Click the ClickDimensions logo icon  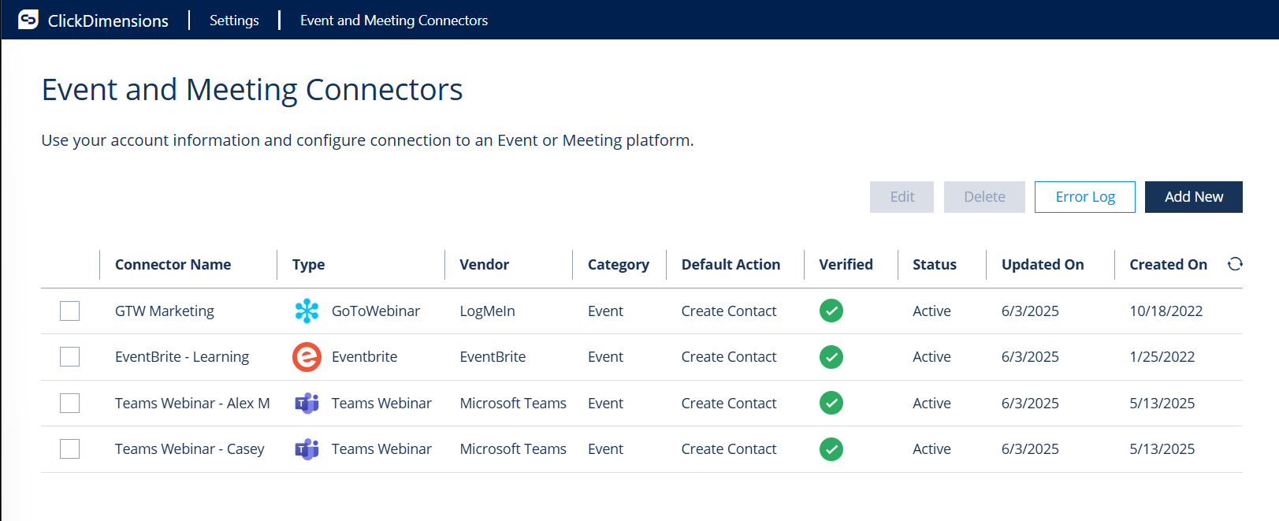click(28, 20)
